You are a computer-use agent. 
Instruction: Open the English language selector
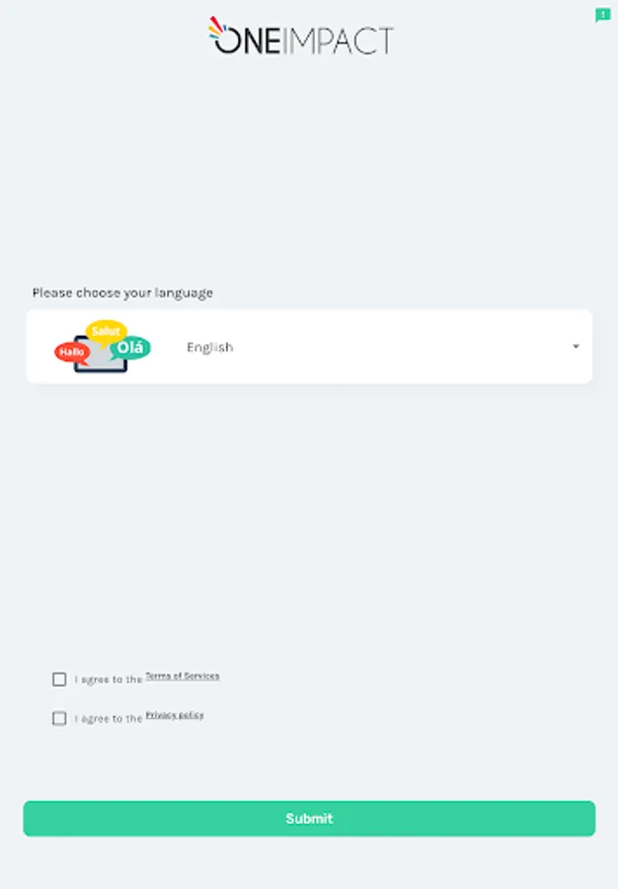point(209,348)
